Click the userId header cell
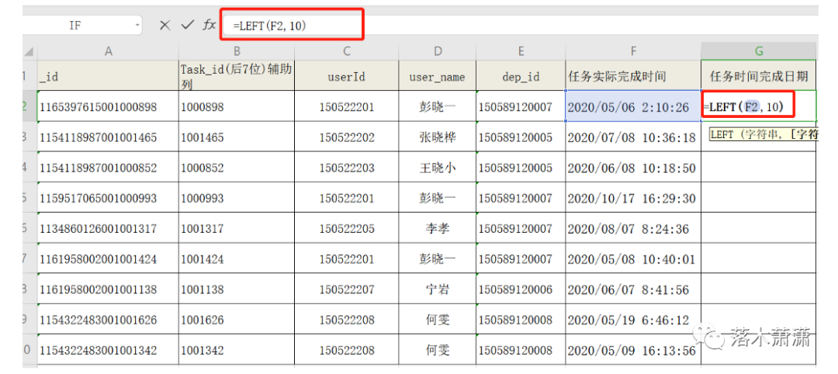Viewport: 838px width, 374px height. pyautogui.click(x=346, y=74)
